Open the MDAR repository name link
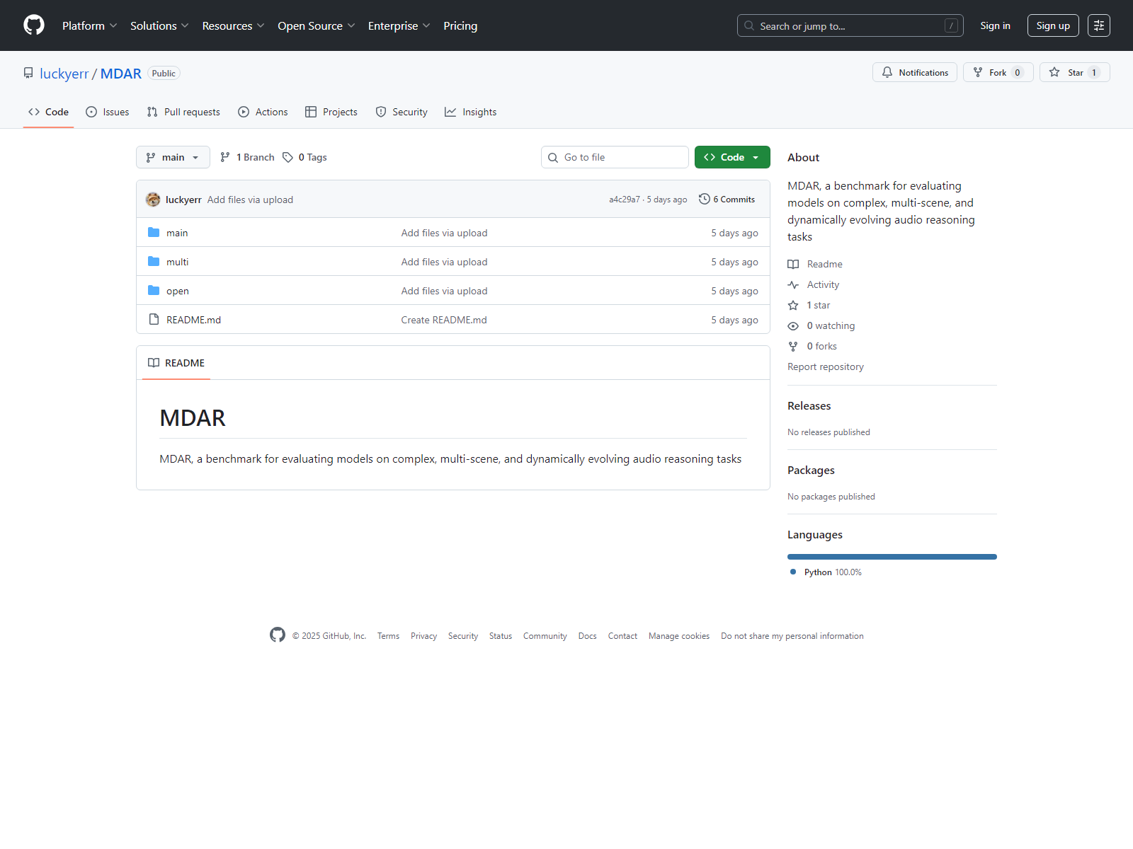 pyautogui.click(x=121, y=74)
